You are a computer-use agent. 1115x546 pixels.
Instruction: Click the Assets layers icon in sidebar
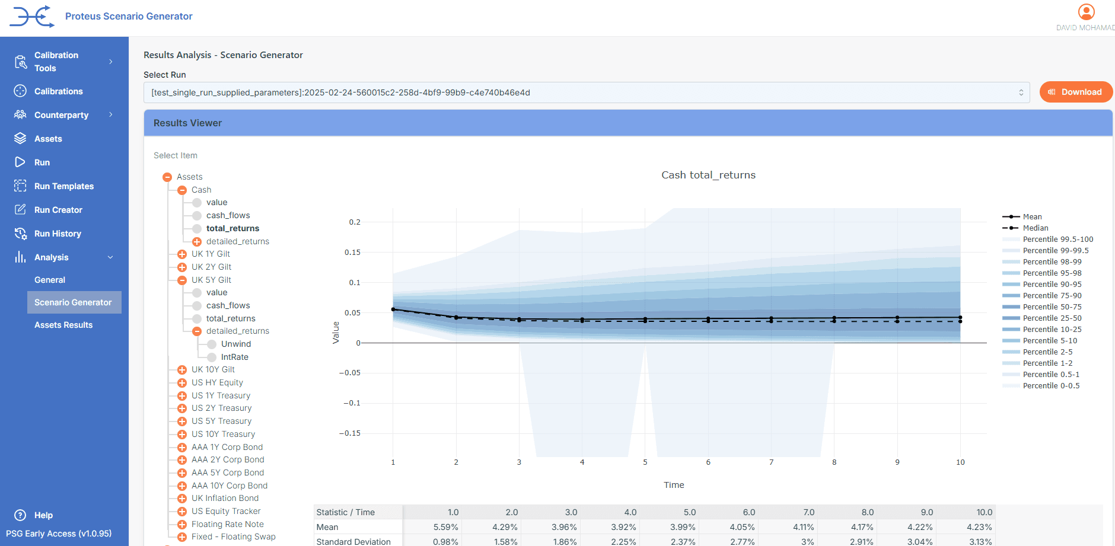20,138
